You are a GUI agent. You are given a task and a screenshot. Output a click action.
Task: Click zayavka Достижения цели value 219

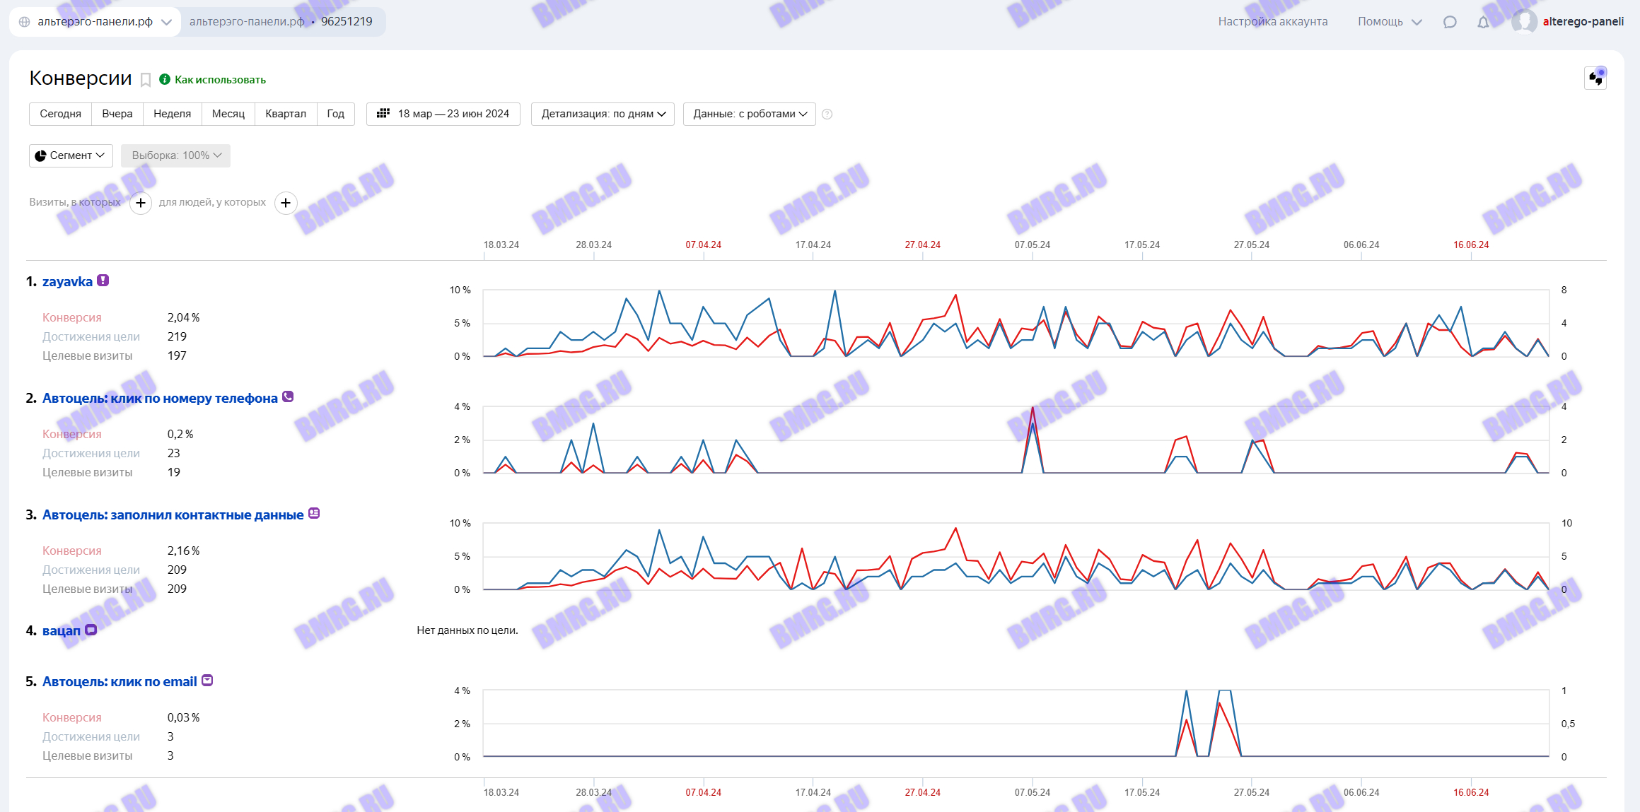(177, 337)
